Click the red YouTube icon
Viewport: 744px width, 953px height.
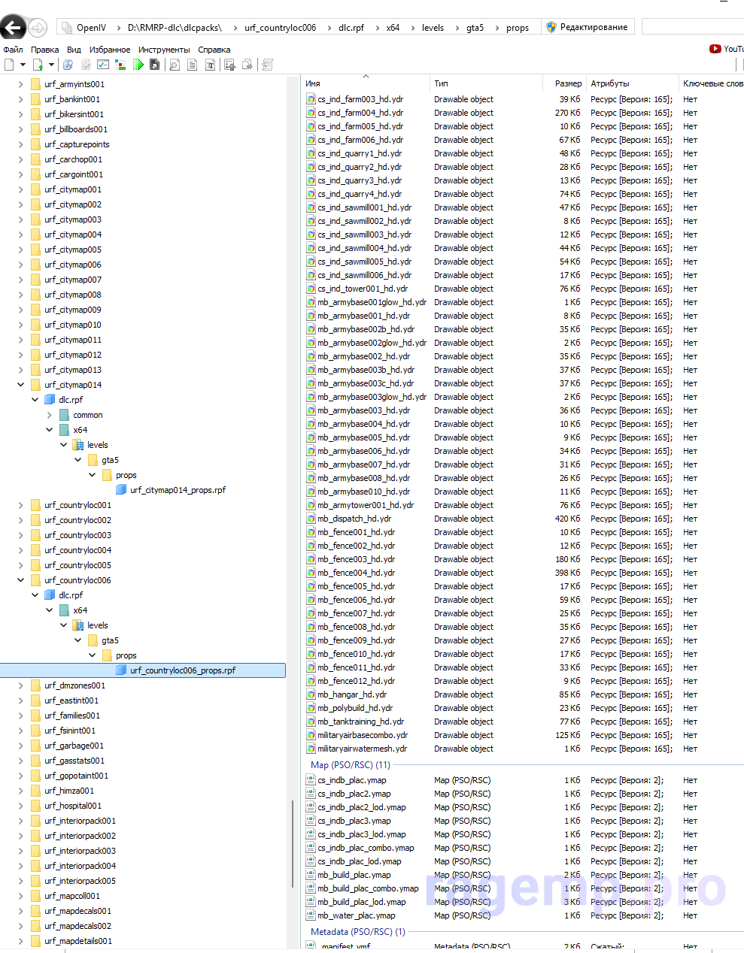point(715,49)
